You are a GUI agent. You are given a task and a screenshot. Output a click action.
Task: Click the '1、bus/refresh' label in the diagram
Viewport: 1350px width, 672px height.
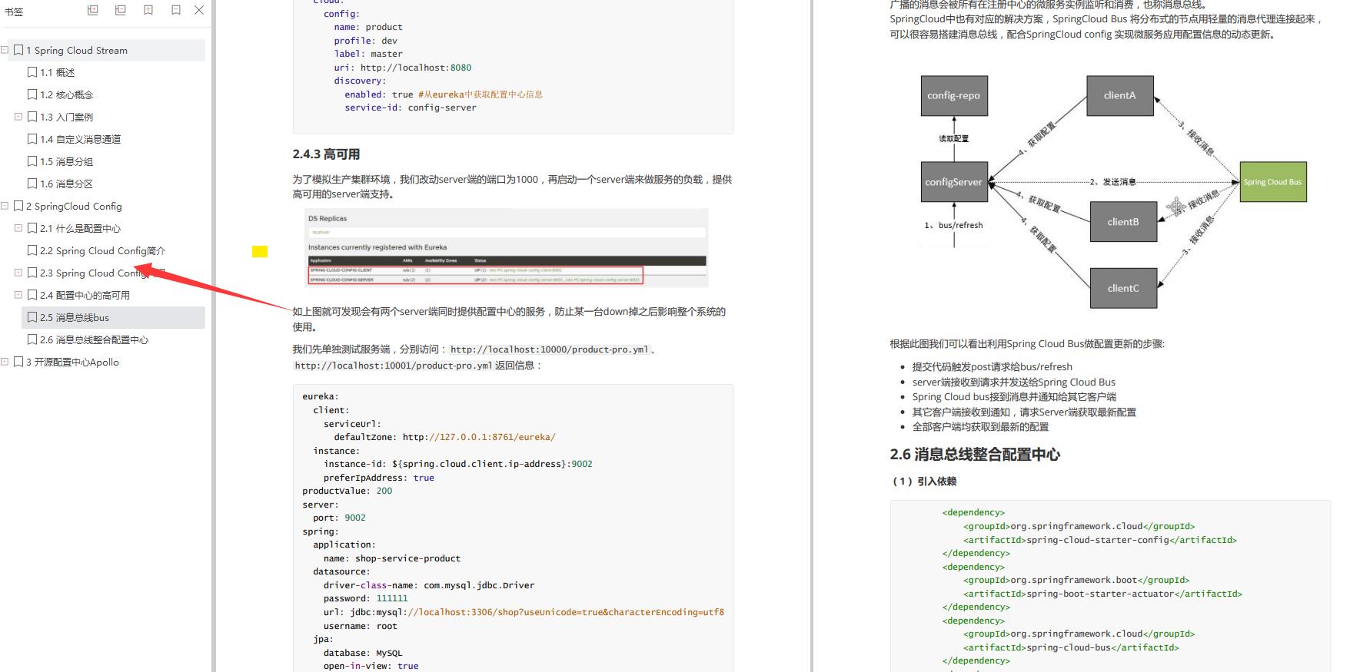click(x=953, y=225)
